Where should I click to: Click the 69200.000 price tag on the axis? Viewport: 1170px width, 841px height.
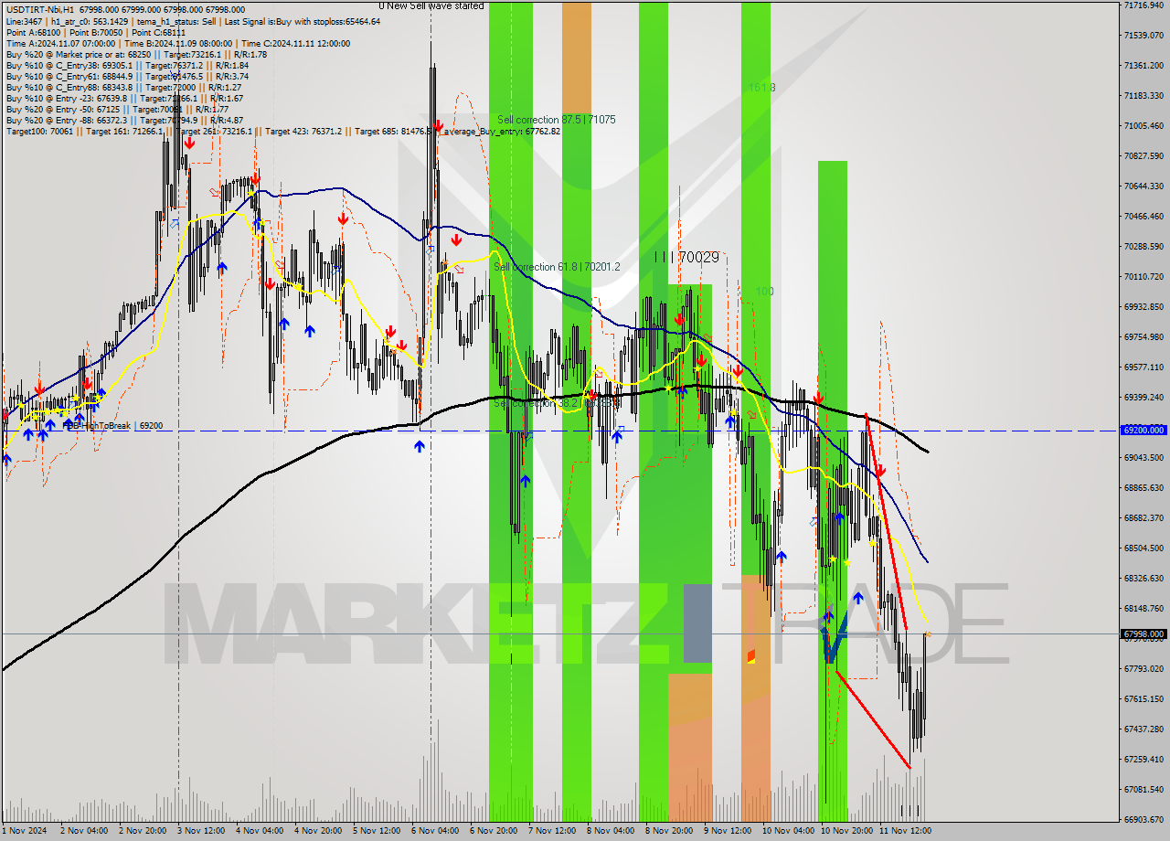point(1143,430)
